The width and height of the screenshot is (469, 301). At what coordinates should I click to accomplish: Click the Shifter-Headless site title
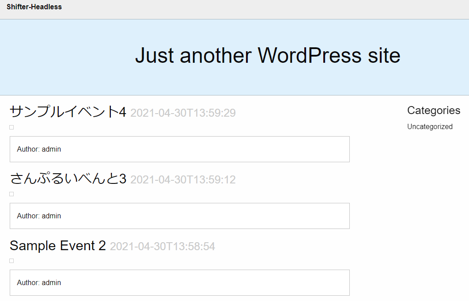click(x=34, y=7)
